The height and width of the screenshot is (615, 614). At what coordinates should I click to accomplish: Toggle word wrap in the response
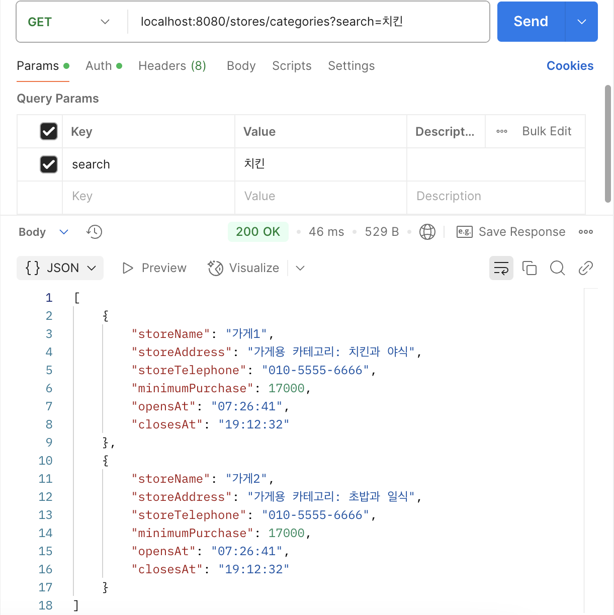pyautogui.click(x=501, y=268)
